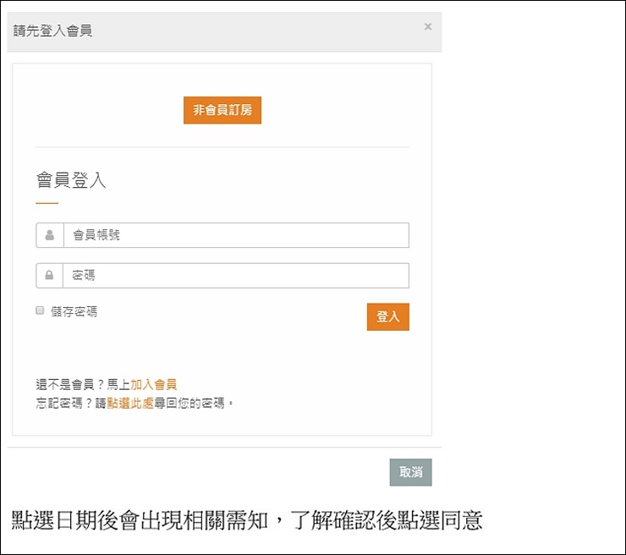Click the 尋回您的密碼 text
The height and width of the screenshot is (555, 626).
click(x=189, y=404)
